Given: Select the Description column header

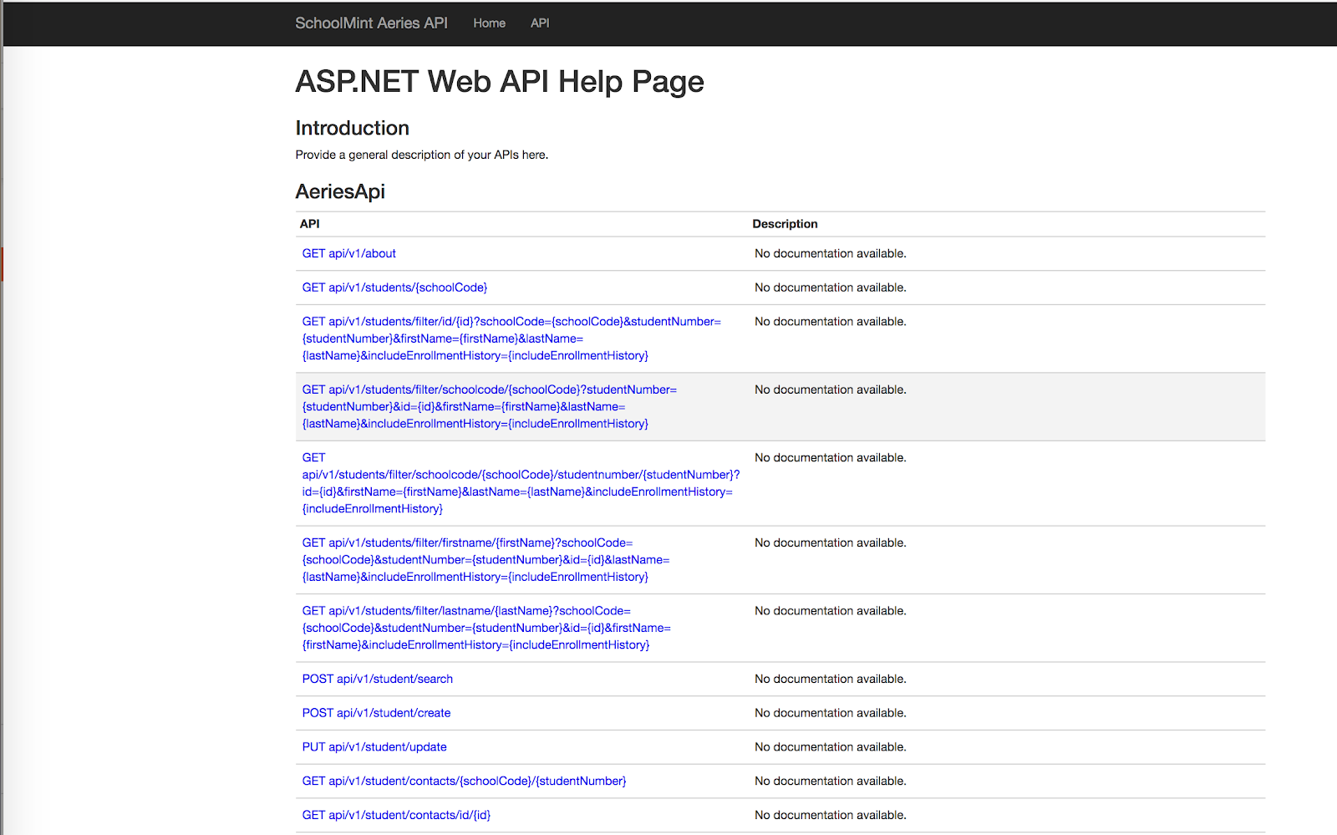Looking at the screenshot, I should 785,224.
